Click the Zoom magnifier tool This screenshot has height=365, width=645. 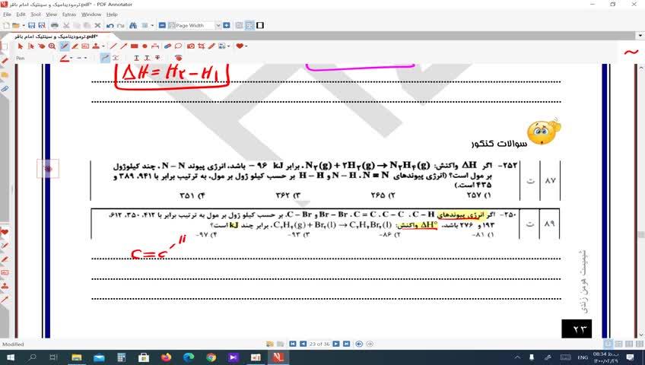(52, 46)
